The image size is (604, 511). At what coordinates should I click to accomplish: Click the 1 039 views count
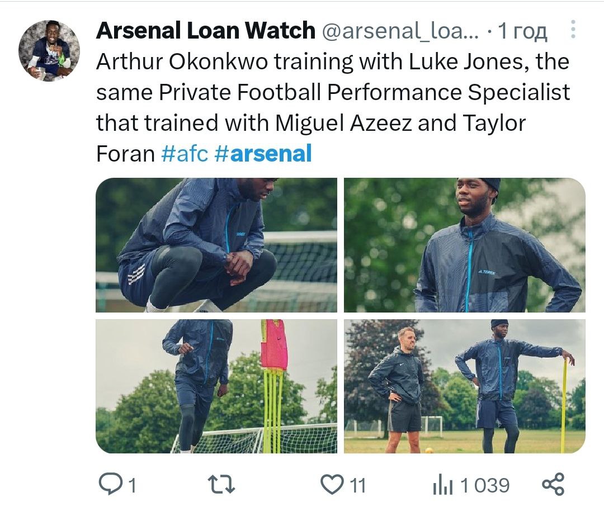[x=484, y=485]
